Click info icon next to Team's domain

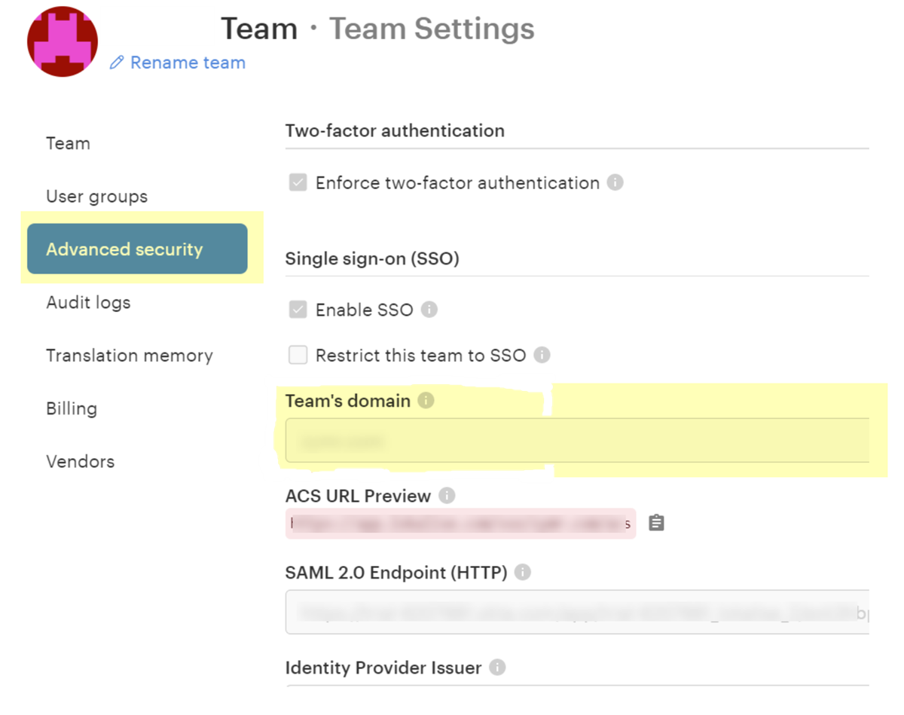pyautogui.click(x=426, y=401)
